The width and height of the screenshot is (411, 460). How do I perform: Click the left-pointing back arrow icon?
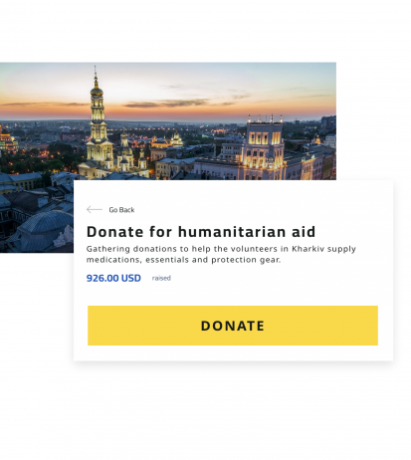[x=95, y=209]
